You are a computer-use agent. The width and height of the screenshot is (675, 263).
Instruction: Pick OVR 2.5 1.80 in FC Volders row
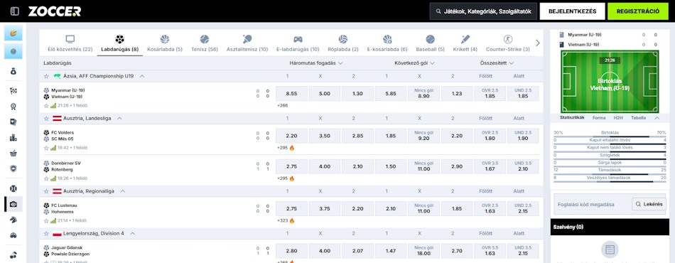490,136
